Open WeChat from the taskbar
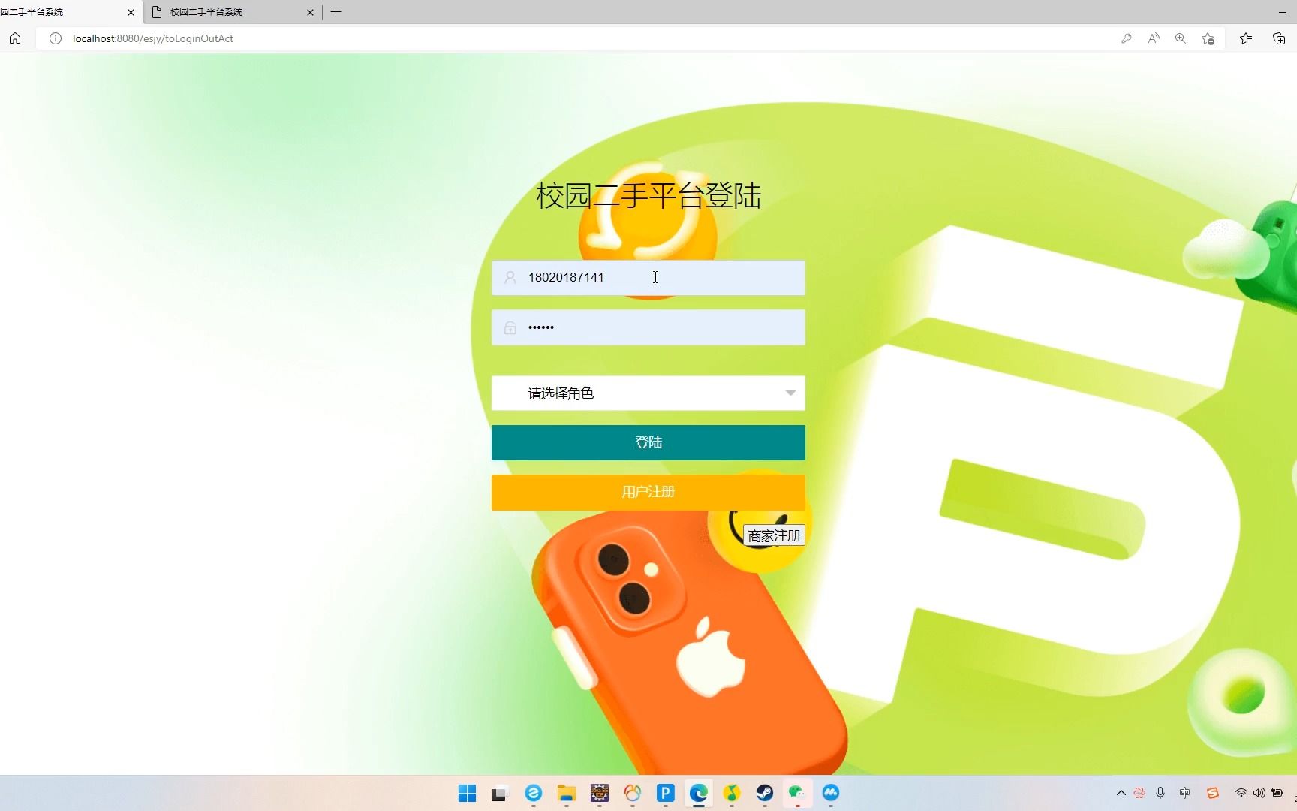 [797, 793]
